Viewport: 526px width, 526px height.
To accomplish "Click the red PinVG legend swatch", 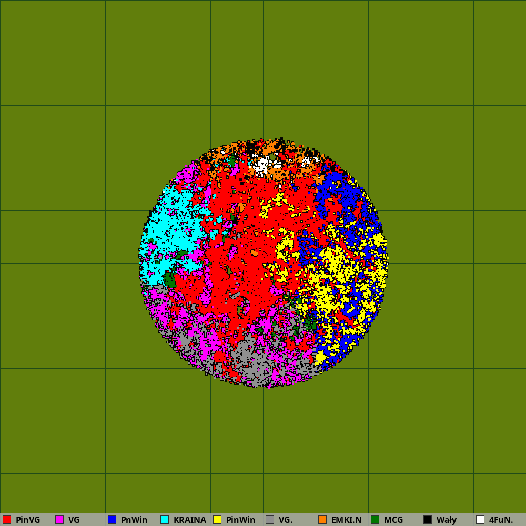I will [7, 520].
